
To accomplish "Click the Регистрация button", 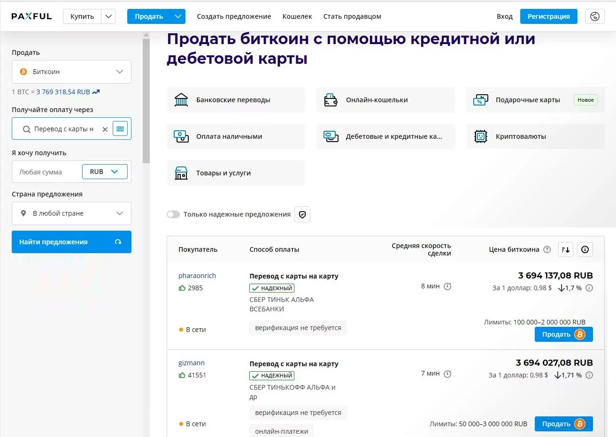I will 549,16.
